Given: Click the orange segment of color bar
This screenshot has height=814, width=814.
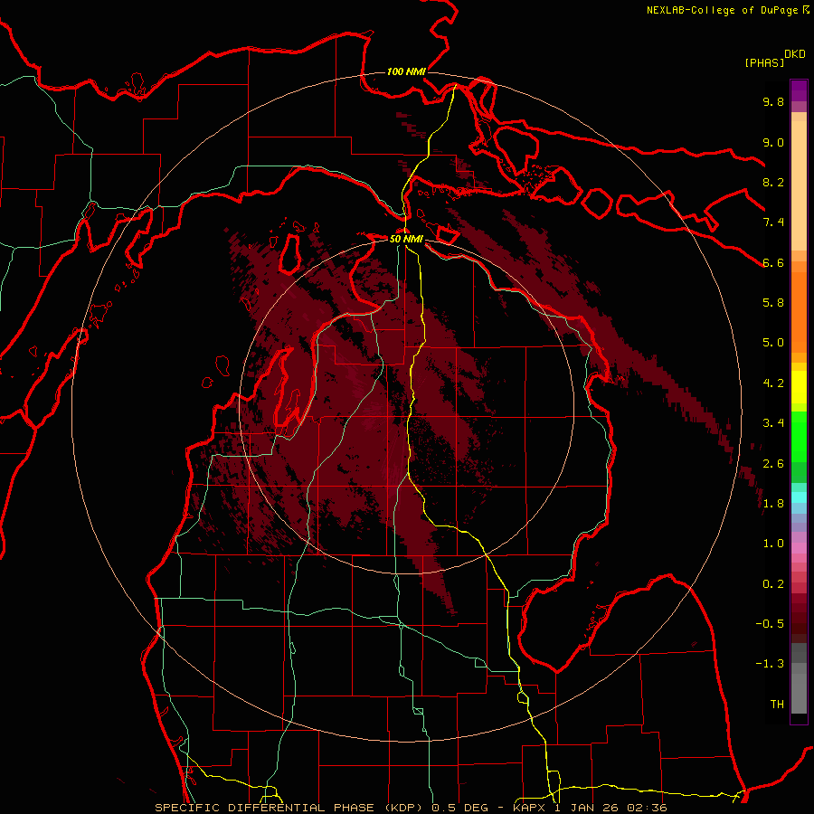Looking at the screenshot, I should coord(799,313).
